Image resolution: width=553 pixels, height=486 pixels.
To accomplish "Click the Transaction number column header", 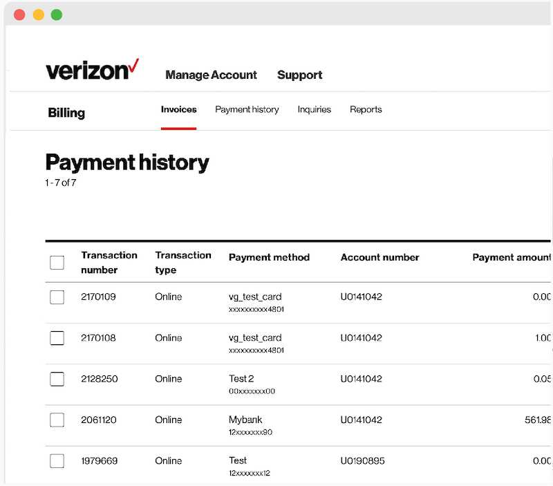I will 109,263.
